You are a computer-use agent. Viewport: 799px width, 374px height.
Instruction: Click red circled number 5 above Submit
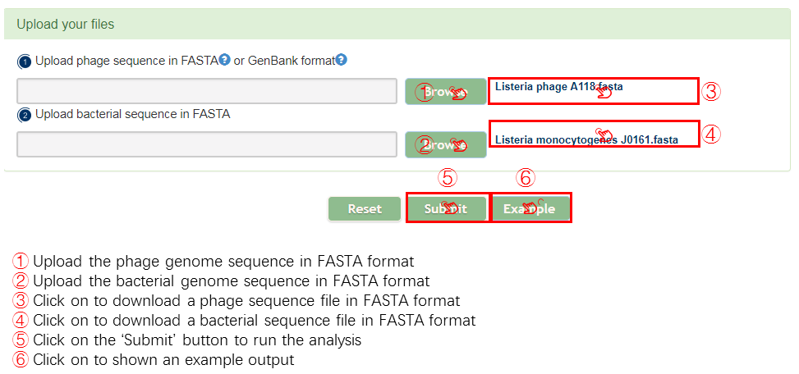click(447, 177)
